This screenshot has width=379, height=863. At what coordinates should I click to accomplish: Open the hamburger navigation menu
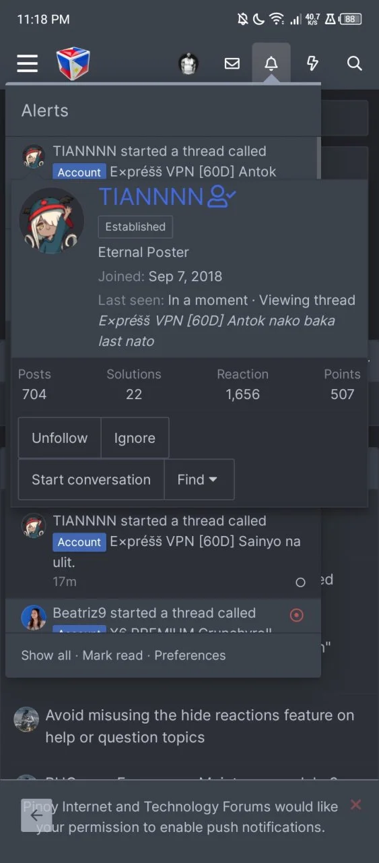point(28,63)
